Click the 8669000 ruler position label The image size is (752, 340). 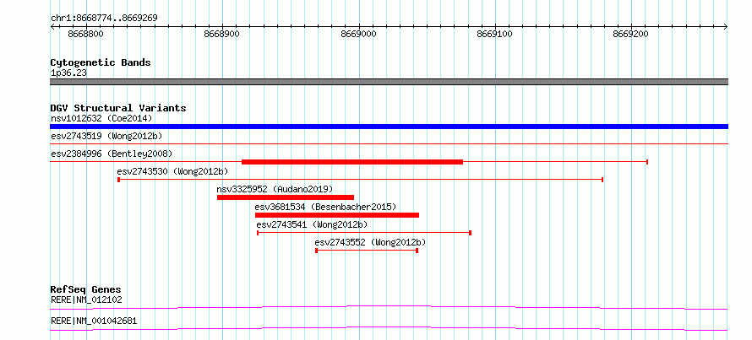point(359,34)
